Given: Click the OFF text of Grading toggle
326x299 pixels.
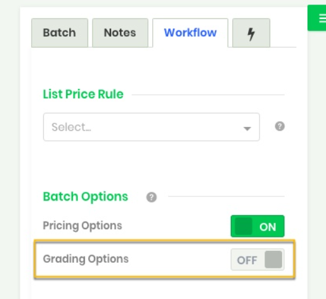Looking at the screenshot, I should click(x=247, y=260).
